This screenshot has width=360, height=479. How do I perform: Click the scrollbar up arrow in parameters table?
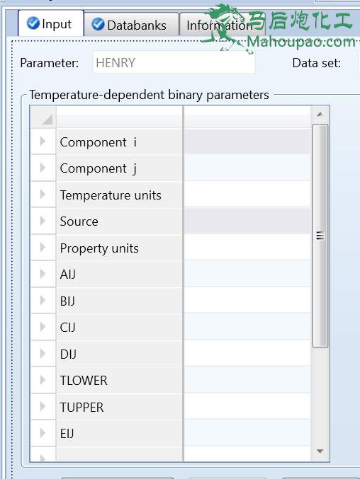320,114
